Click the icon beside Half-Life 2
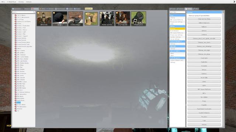 tap(15, 90)
